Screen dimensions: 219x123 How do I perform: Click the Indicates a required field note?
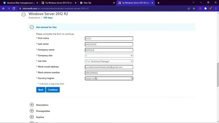tap(51, 84)
